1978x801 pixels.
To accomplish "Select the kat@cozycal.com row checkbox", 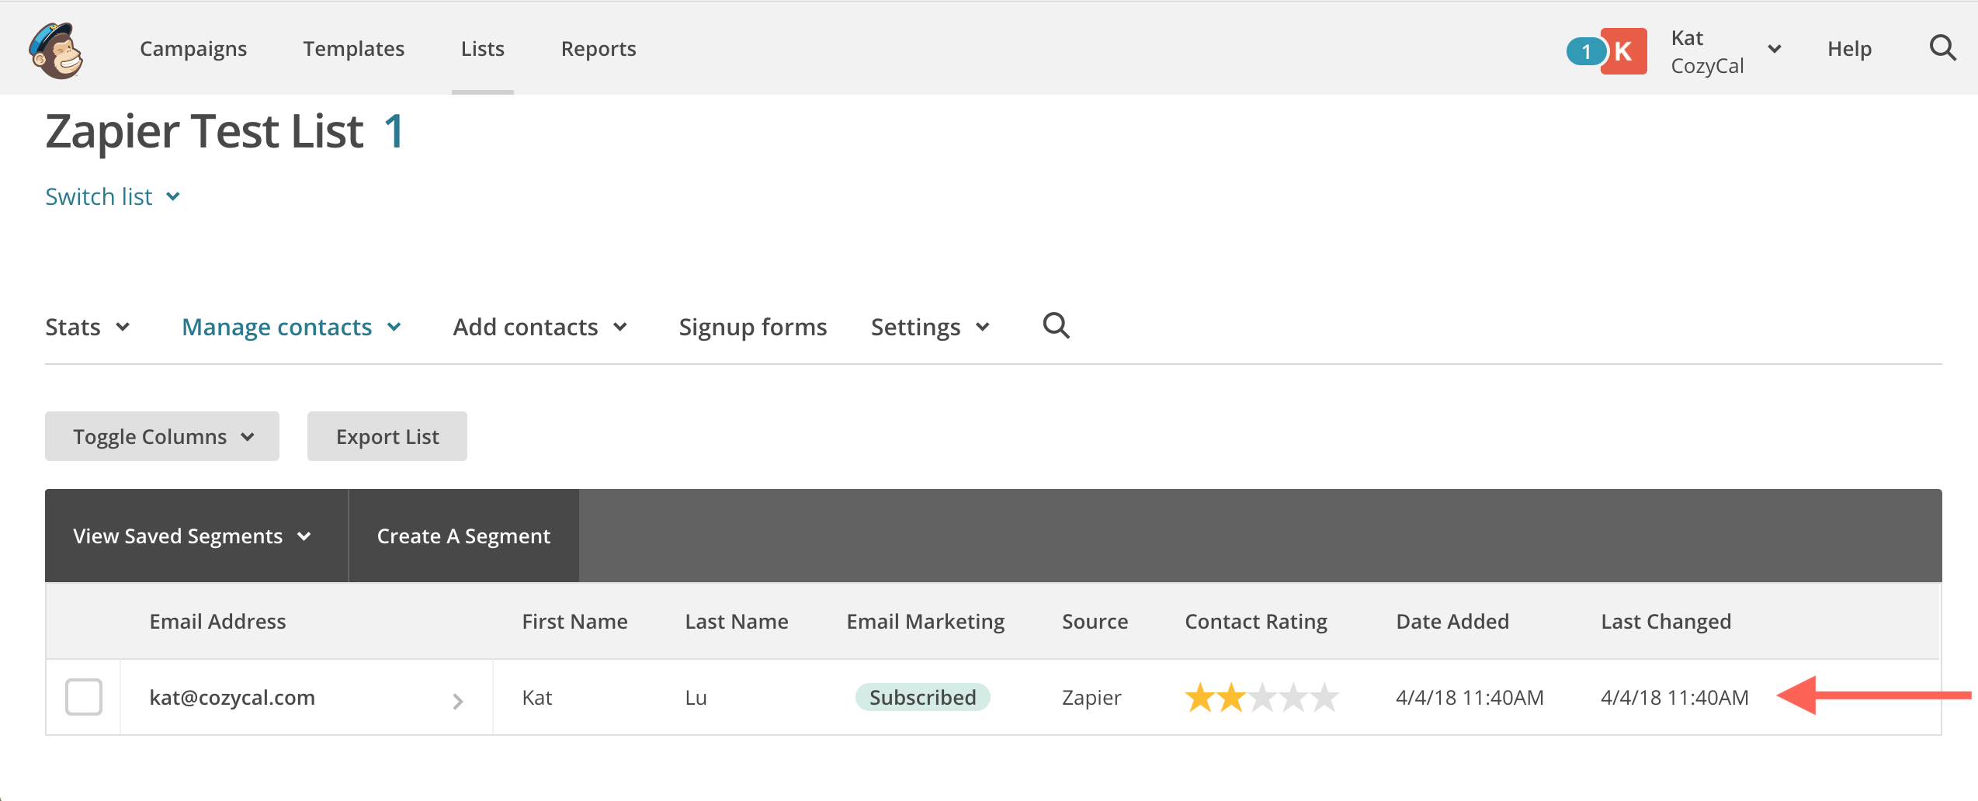I will pyautogui.click(x=84, y=697).
